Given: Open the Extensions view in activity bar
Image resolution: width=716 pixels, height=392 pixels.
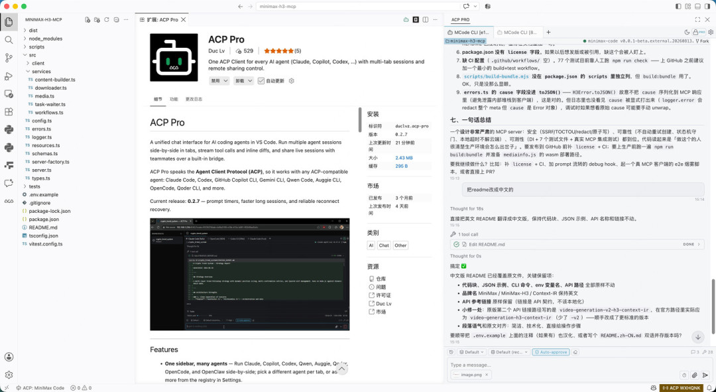Looking at the screenshot, I should [9, 112].
